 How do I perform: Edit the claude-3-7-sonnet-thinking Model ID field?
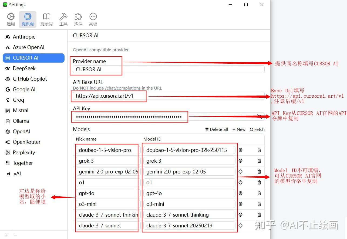click(x=189, y=215)
